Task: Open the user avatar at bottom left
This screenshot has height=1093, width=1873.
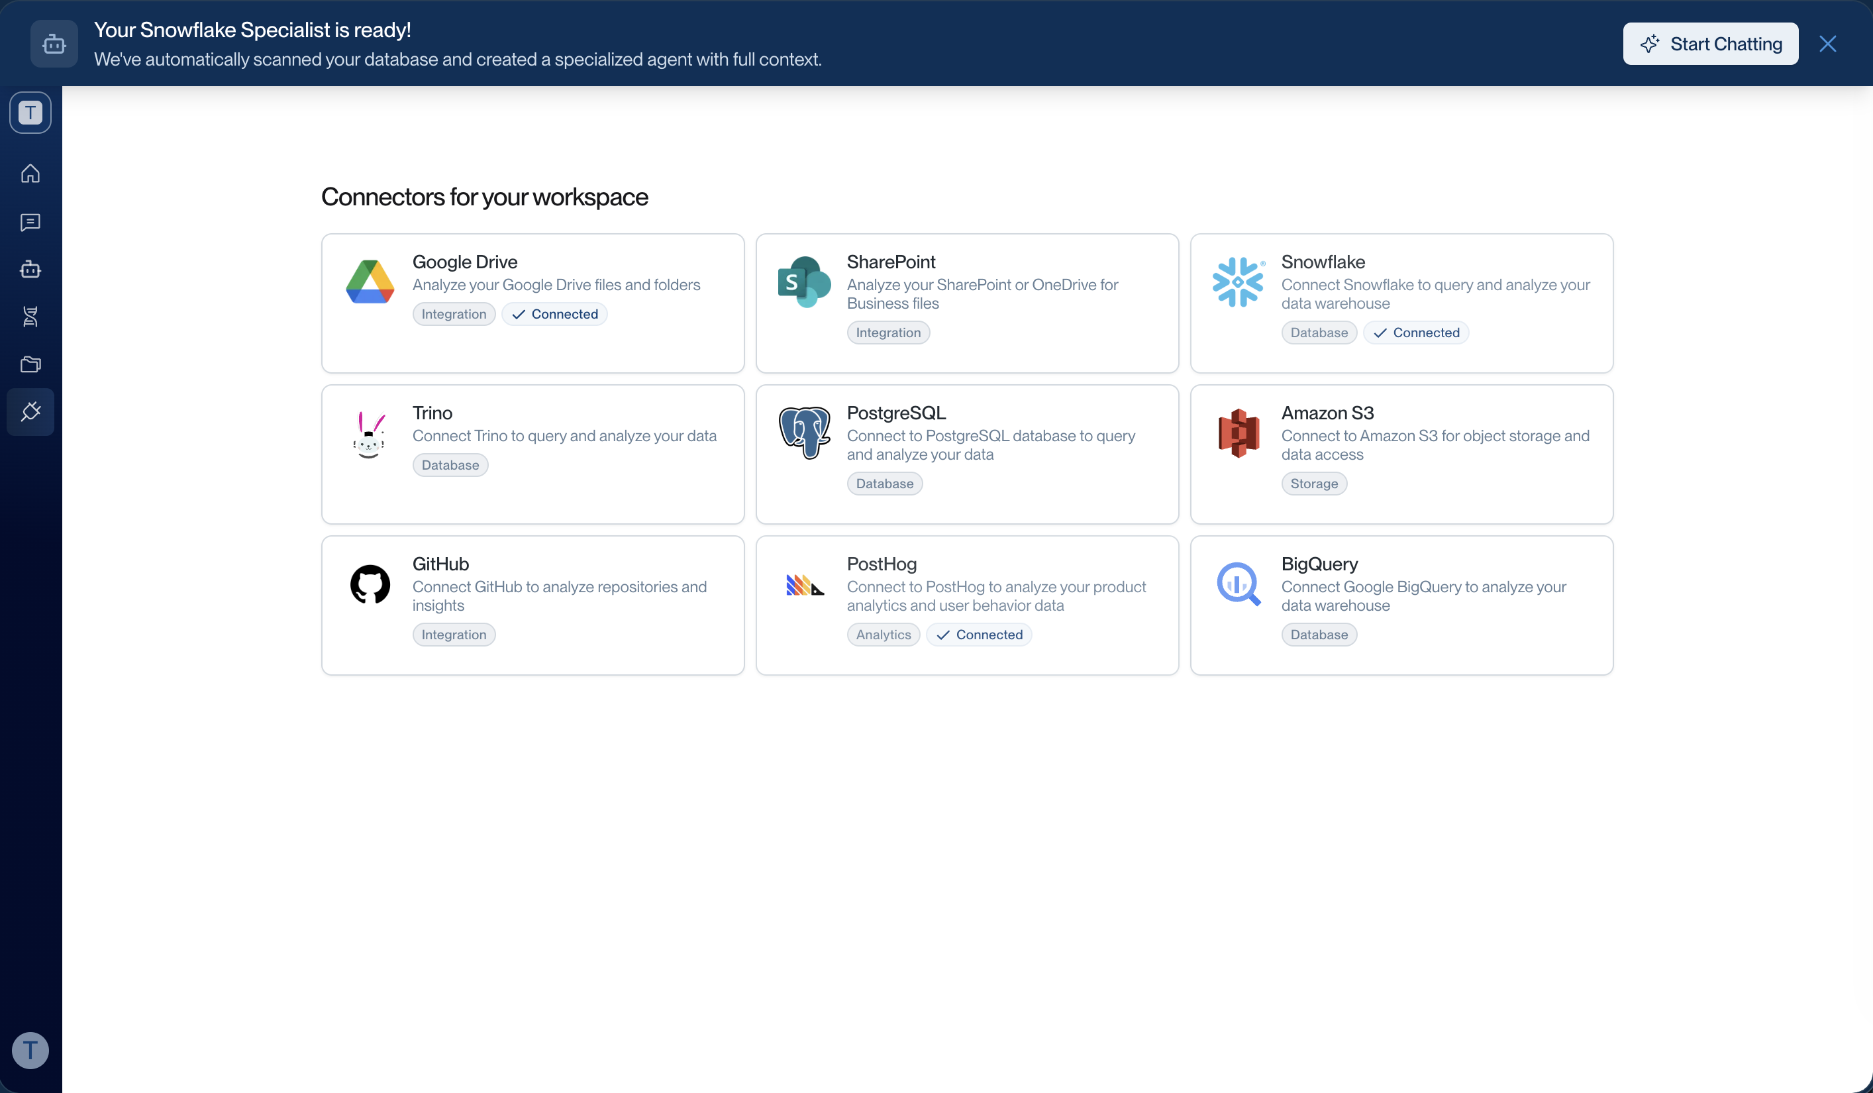Action: [x=30, y=1050]
